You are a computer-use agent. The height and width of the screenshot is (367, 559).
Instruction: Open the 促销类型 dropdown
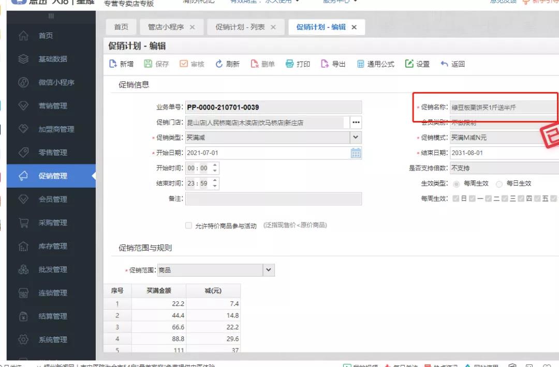pos(357,137)
